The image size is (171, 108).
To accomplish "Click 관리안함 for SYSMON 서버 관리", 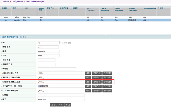I will point(107,91).
